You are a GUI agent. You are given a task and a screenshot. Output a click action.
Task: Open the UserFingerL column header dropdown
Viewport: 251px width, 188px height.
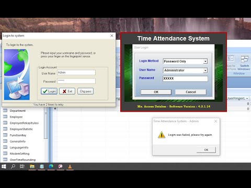click(x=247, y=99)
